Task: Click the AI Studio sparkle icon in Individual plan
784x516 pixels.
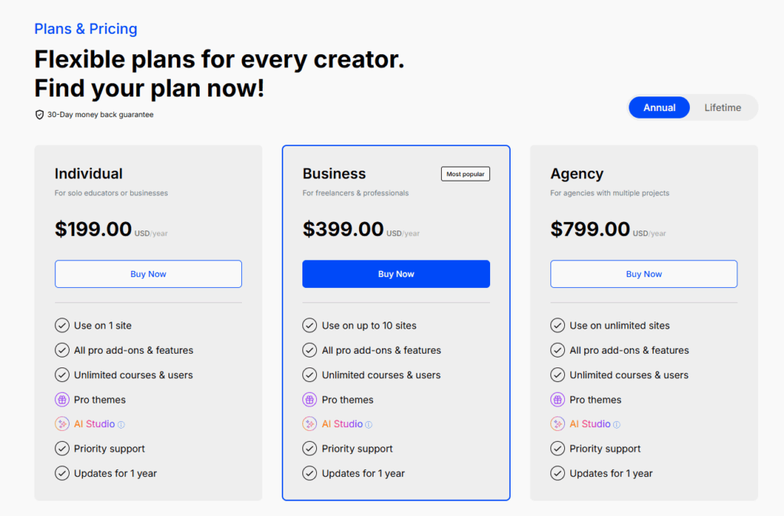Action: coord(62,424)
